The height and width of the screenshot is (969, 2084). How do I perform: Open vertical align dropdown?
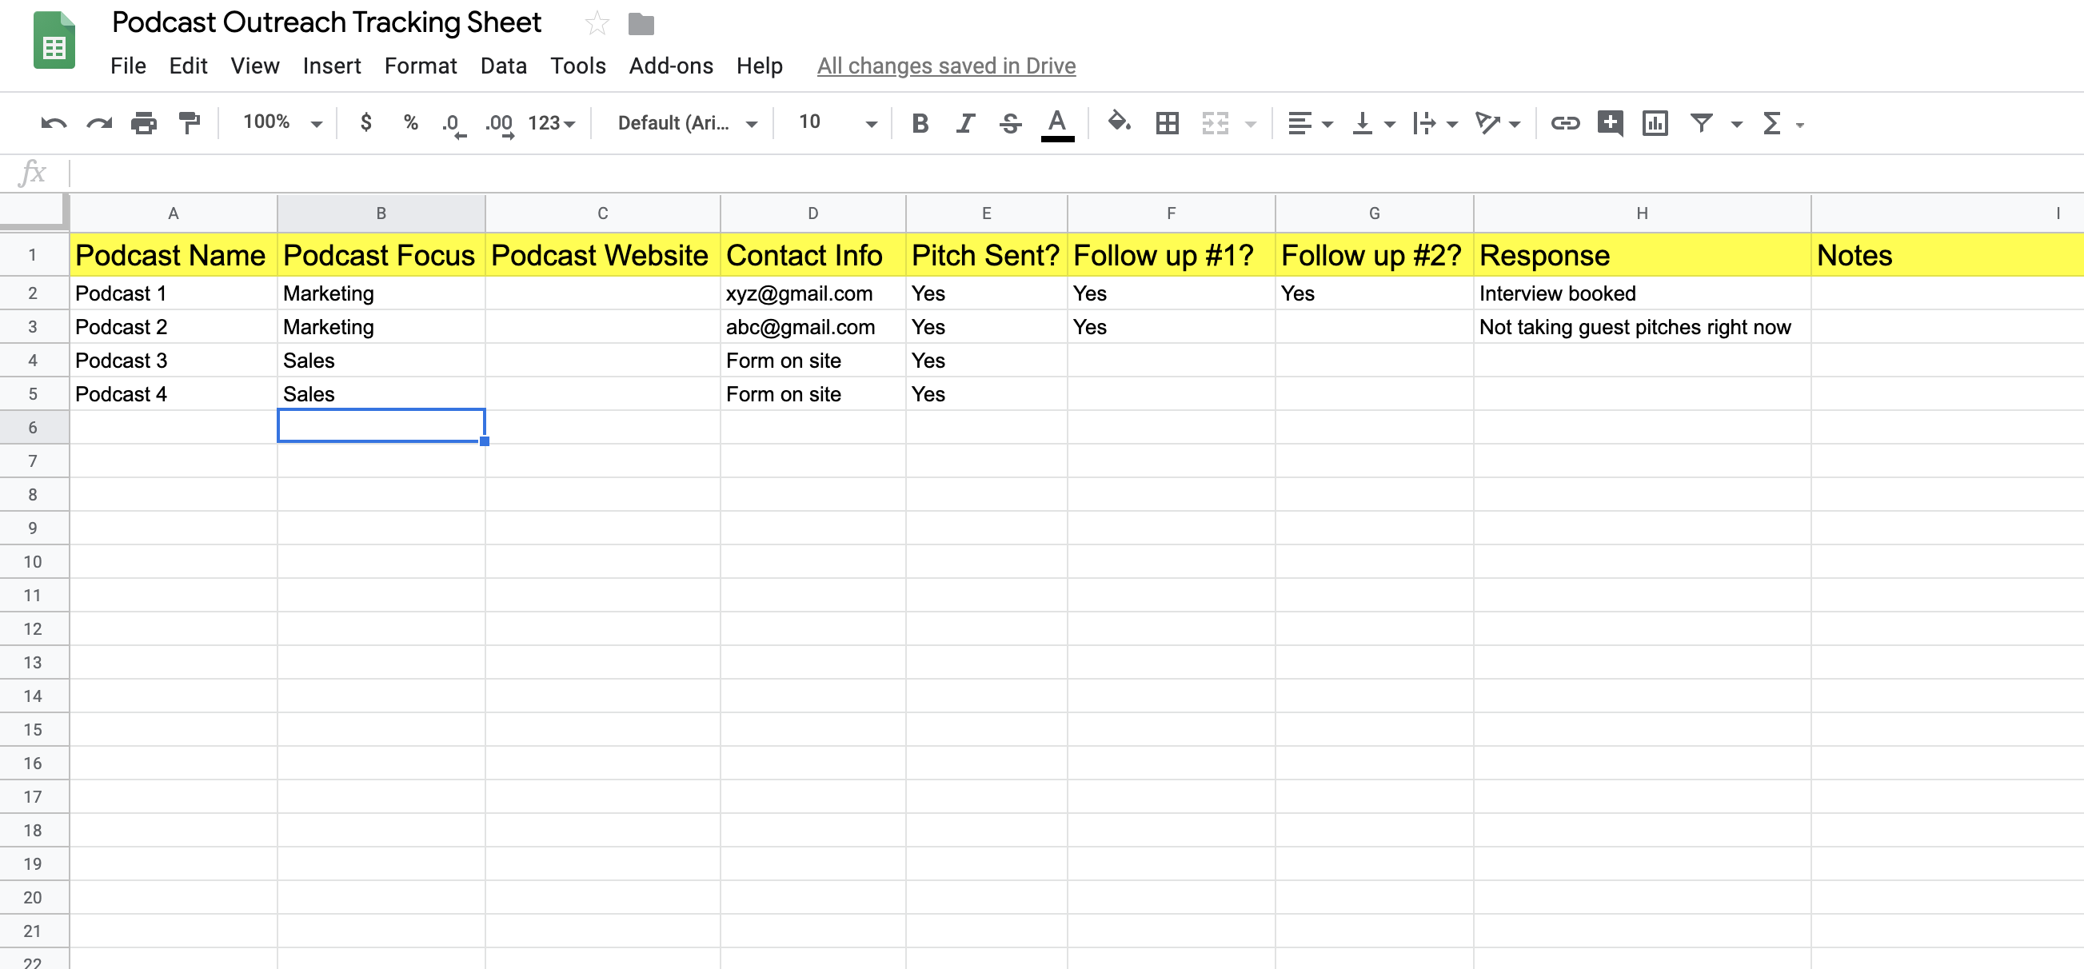(x=1373, y=123)
